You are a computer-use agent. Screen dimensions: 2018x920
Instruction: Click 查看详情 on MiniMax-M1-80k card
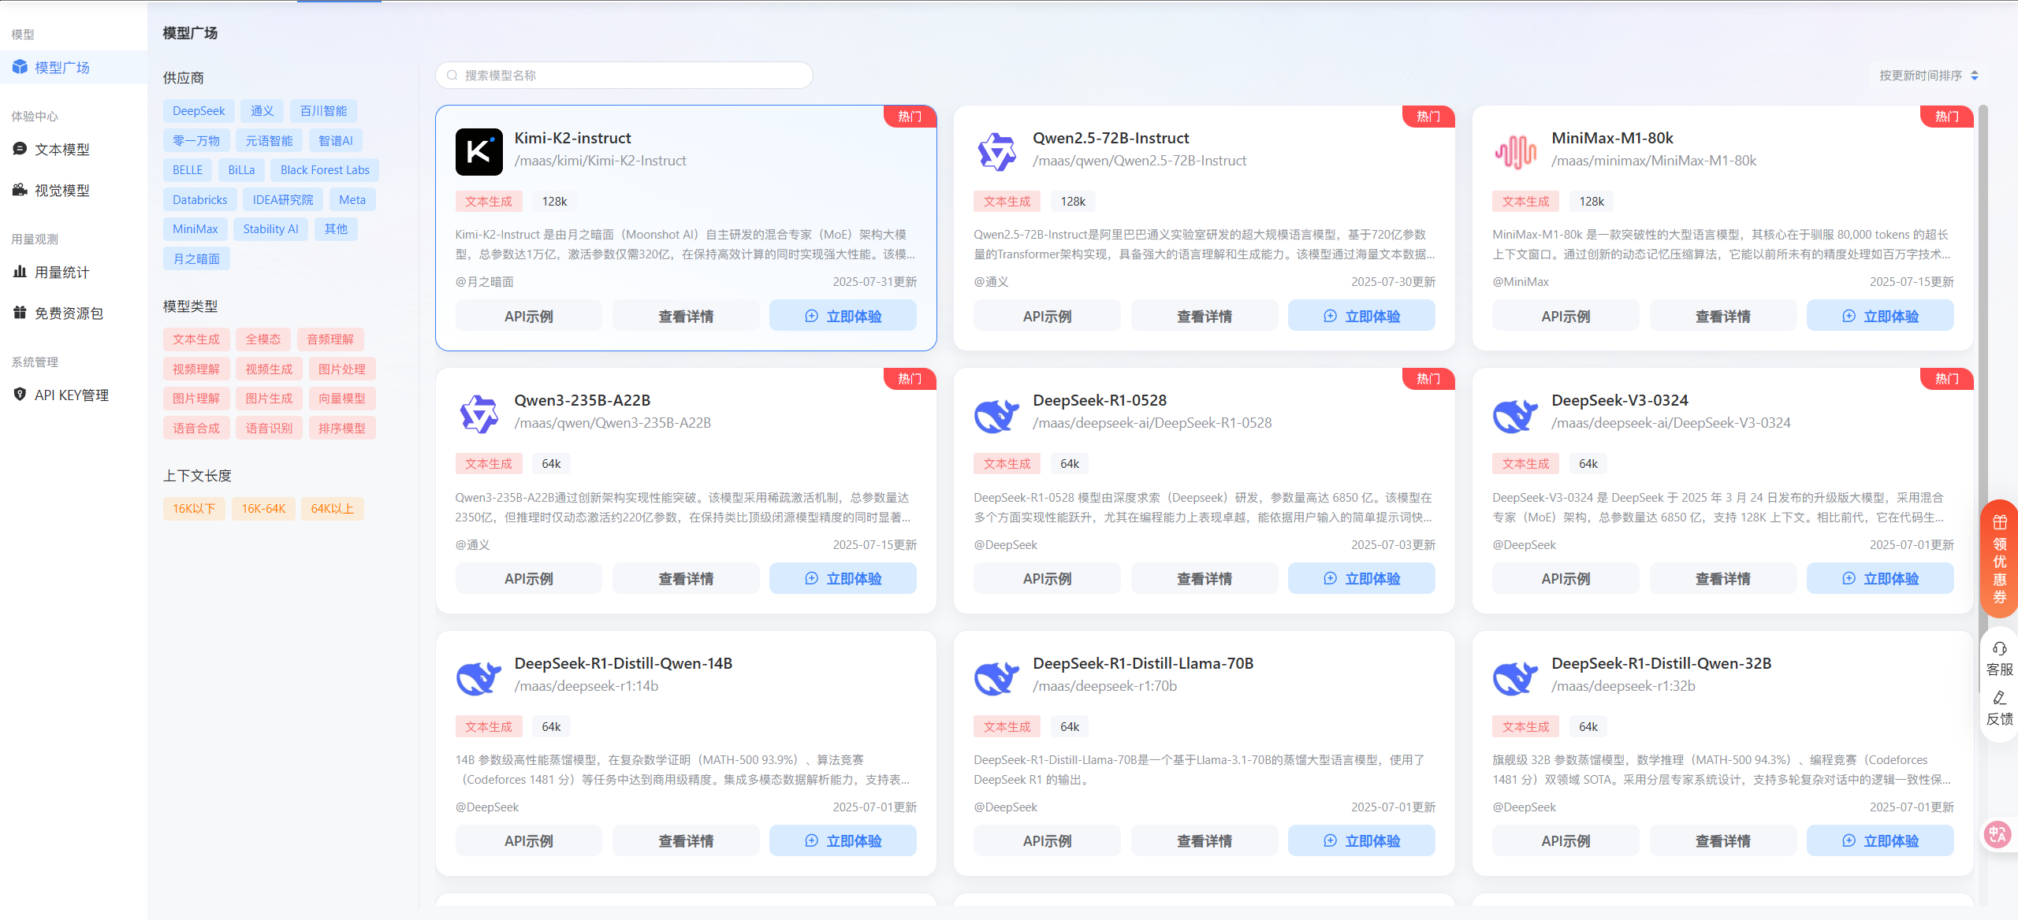(x=1723, y=316)
